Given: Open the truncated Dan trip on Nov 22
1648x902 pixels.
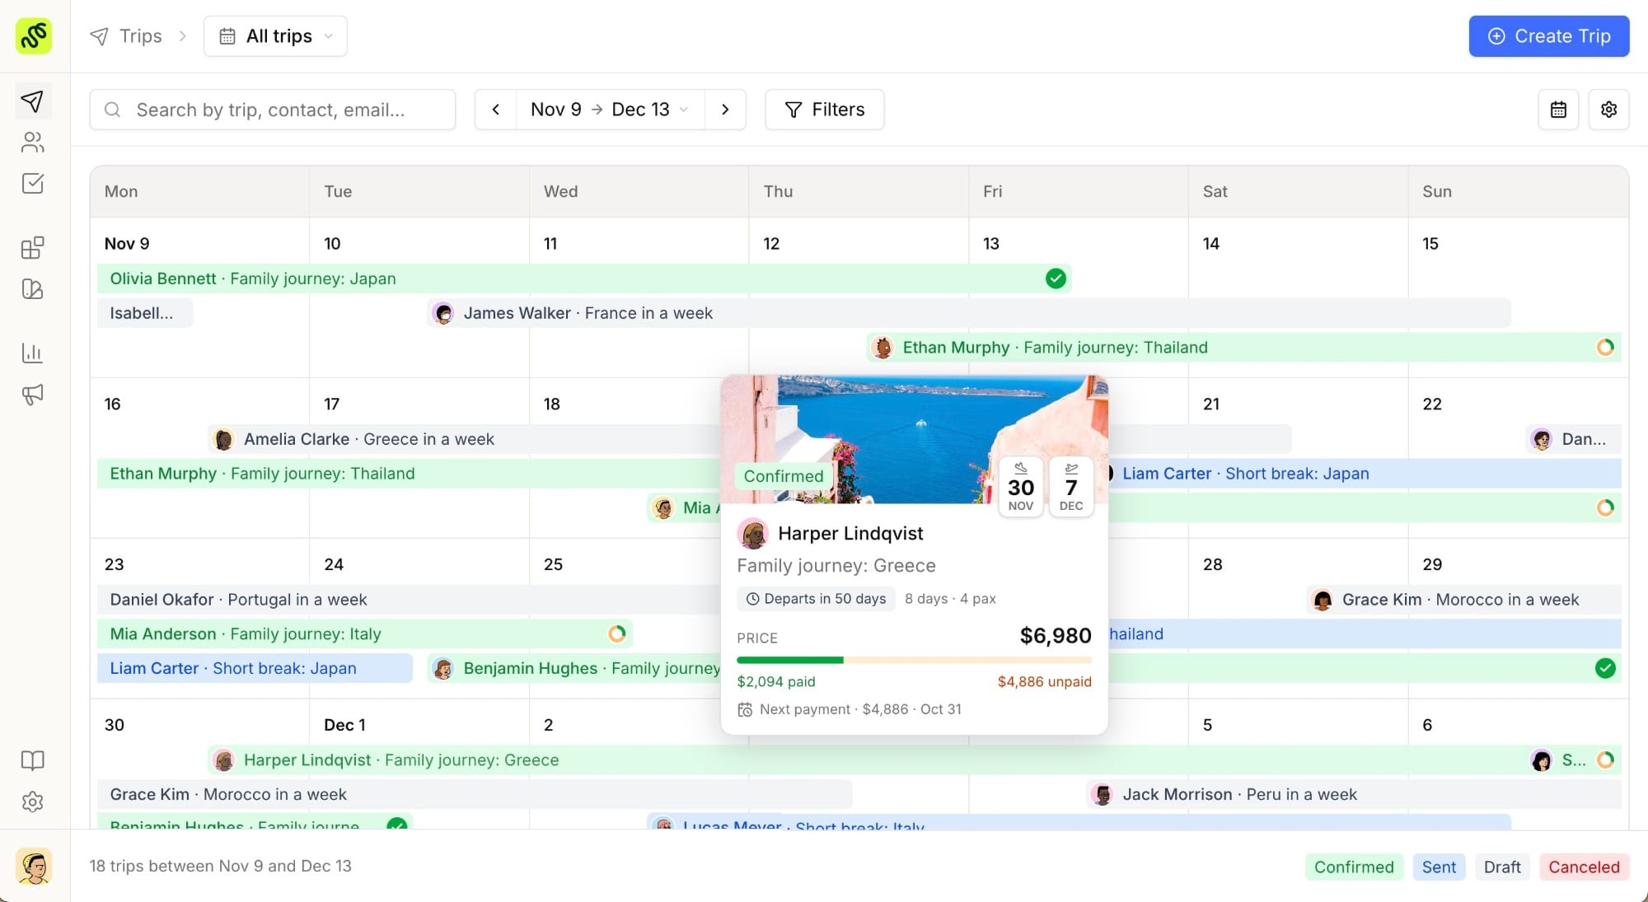Looking at the screenshot, I should pyautogui.click(x=1573, y=439).
